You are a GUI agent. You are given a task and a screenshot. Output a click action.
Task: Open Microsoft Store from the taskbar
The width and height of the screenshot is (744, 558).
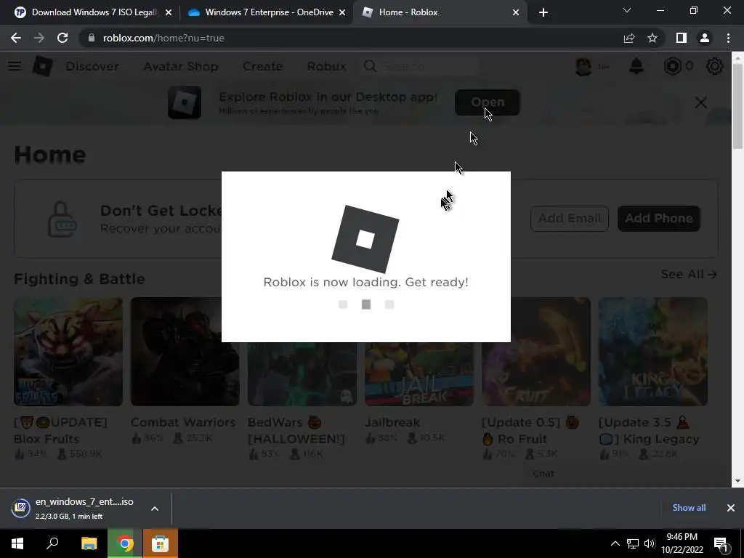pyautogui.click(x=161, y=543)
